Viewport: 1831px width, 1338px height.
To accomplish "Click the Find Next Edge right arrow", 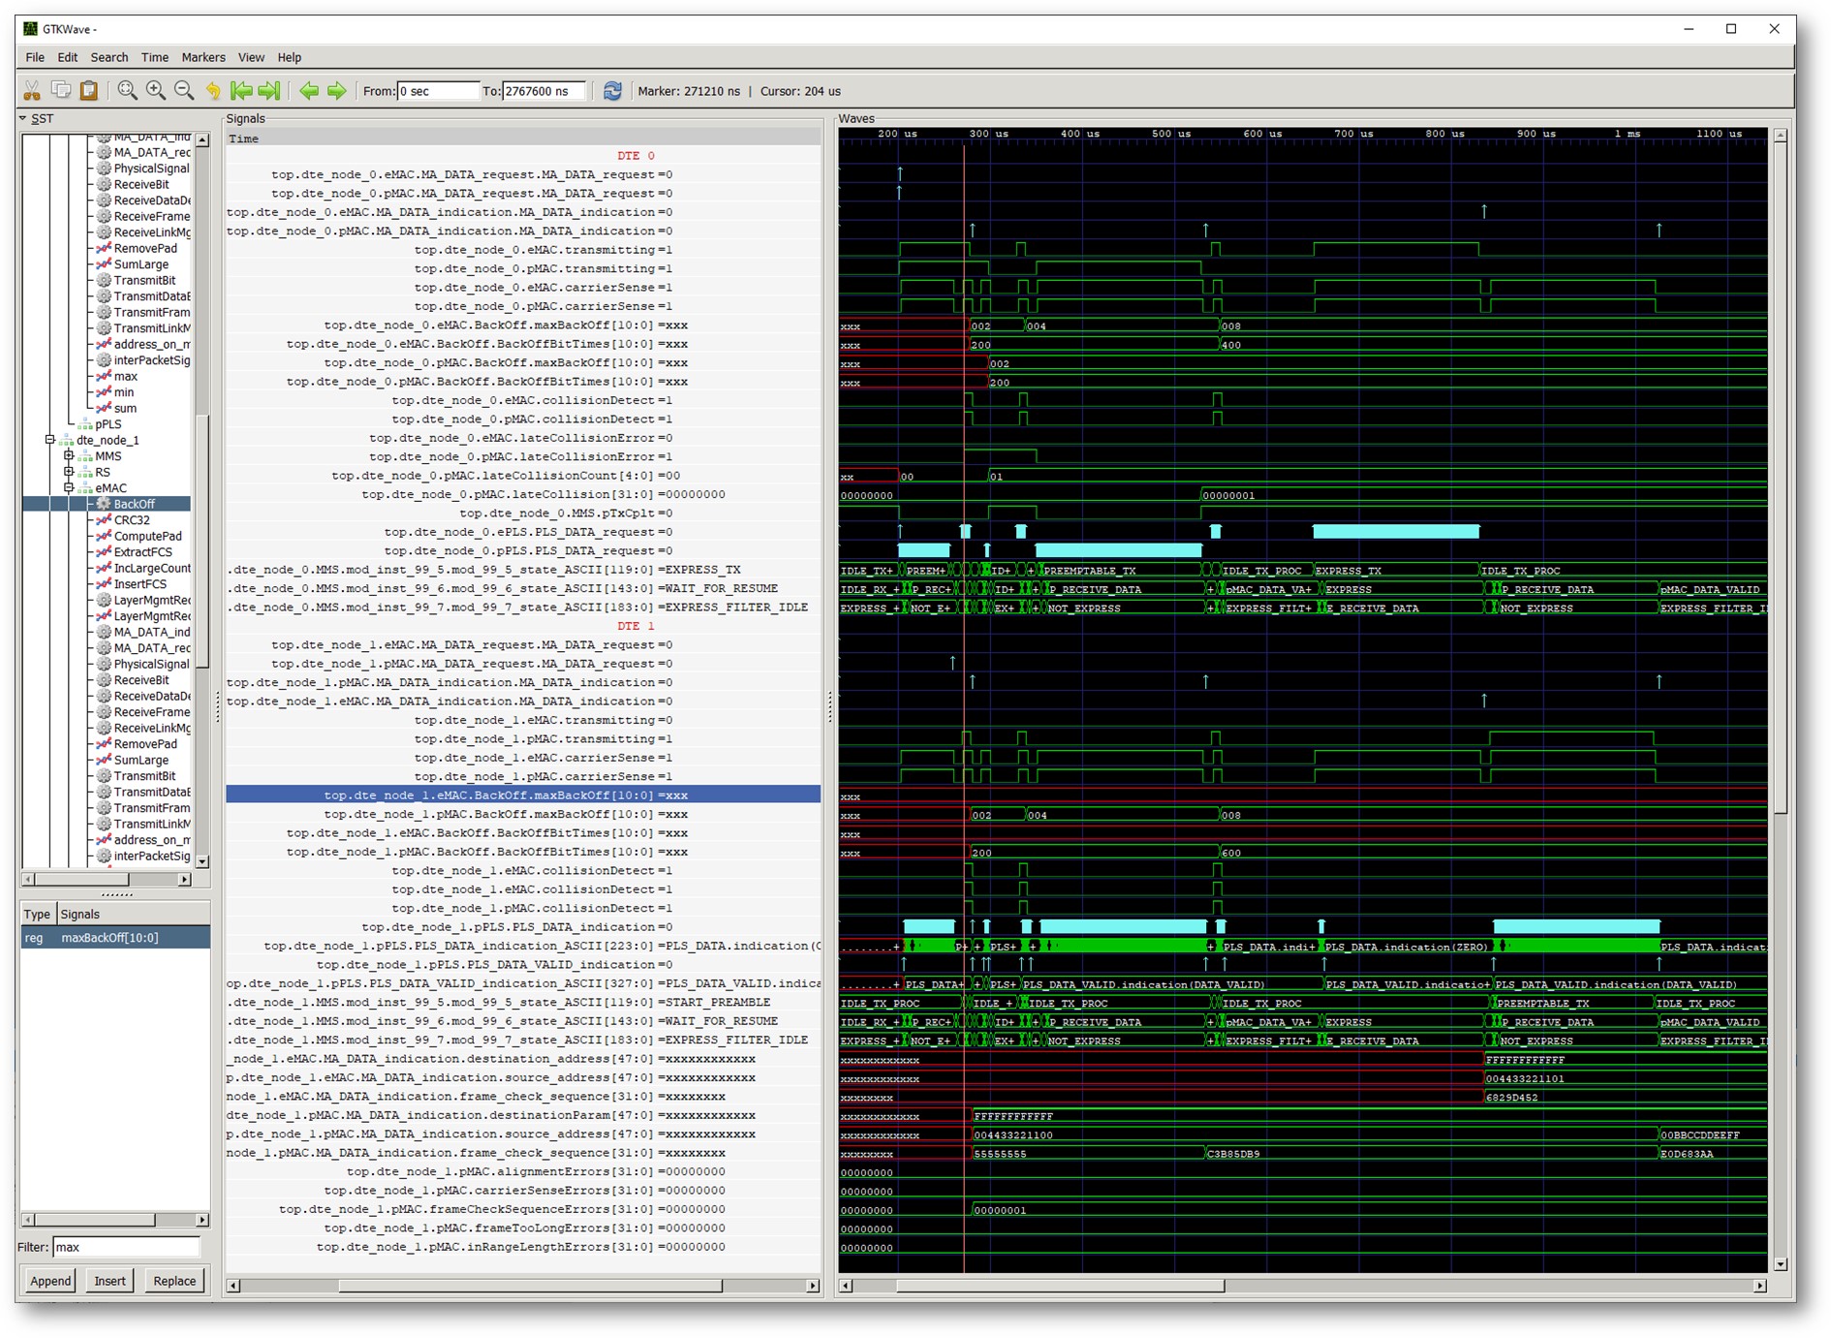I will pos(336,91).
